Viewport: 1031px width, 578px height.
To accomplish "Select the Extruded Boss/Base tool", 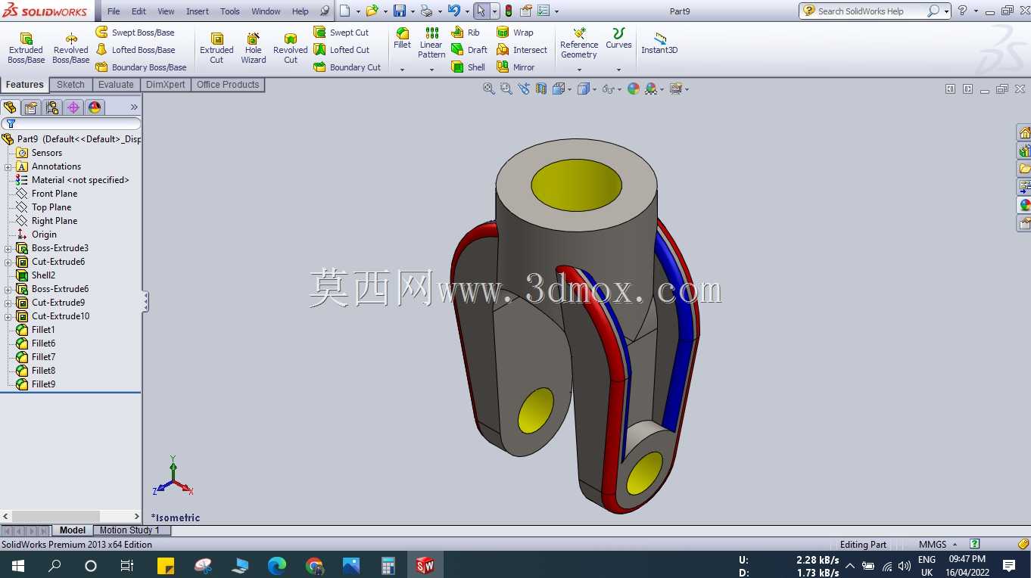I will coord(26,48).
